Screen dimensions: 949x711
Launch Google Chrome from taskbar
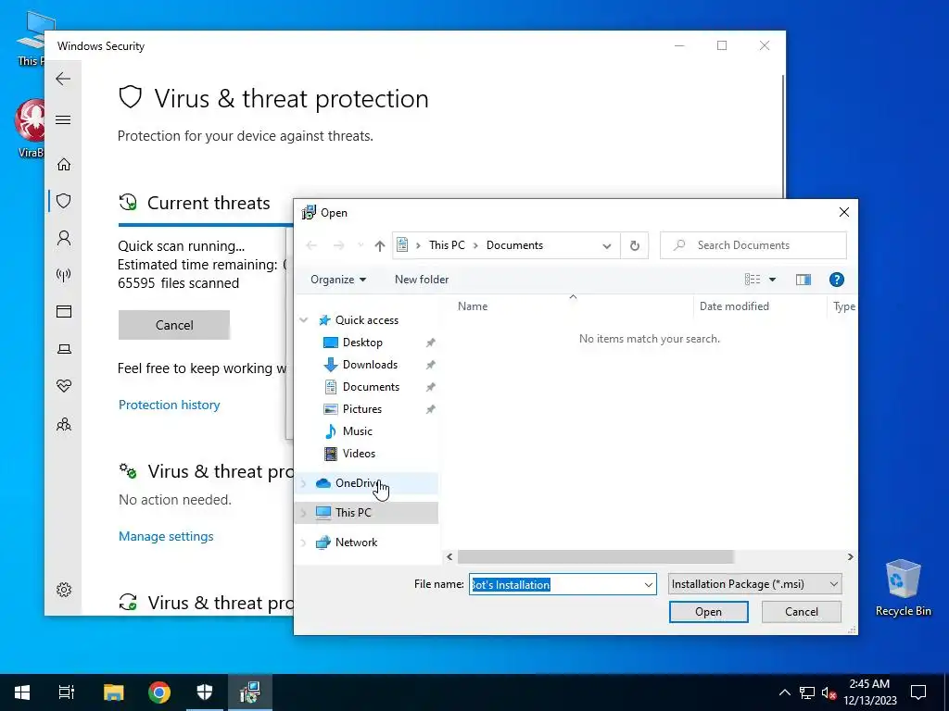pos(159,692)
